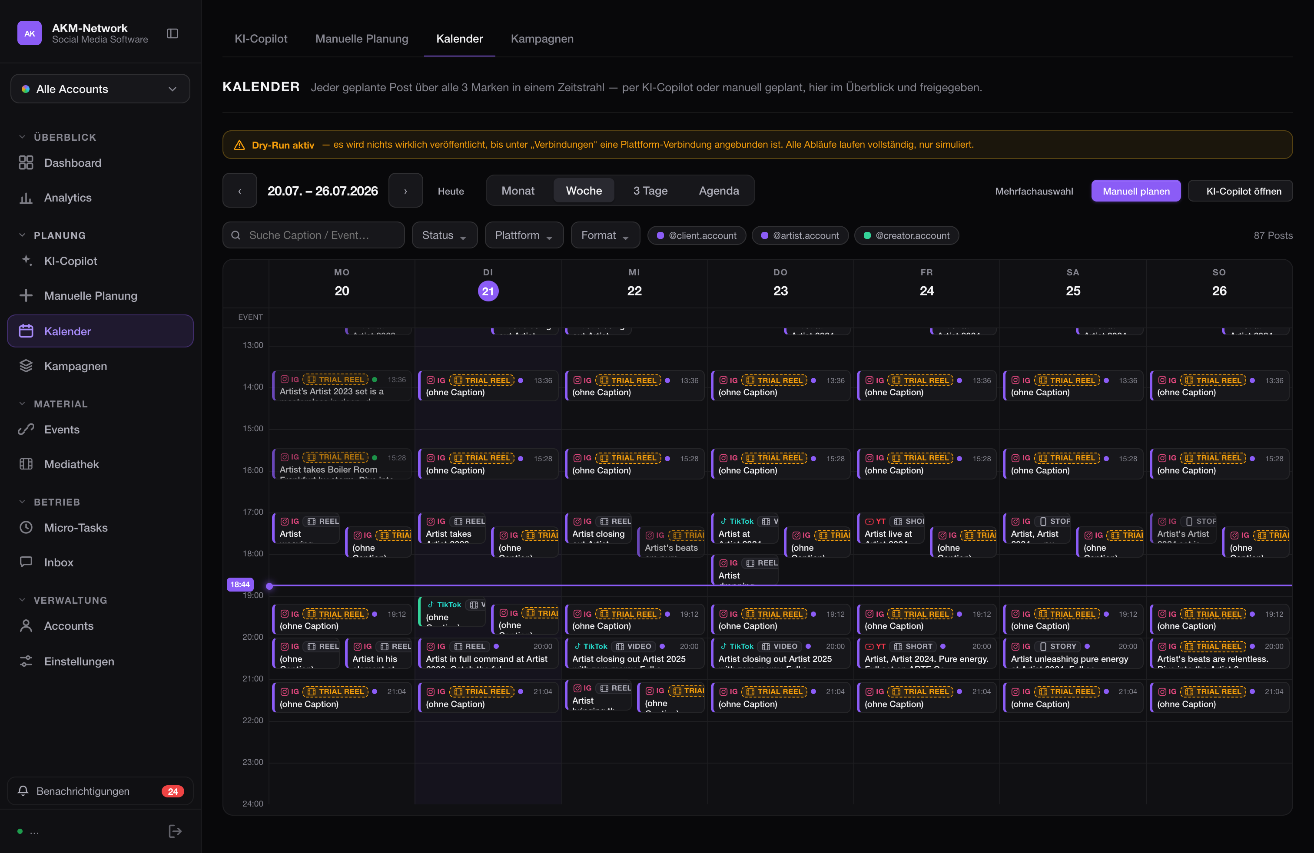The width and height of the screenshot is (1314, 853).
Task: Go to next week arrow
Action: click(x=405, y=191)
